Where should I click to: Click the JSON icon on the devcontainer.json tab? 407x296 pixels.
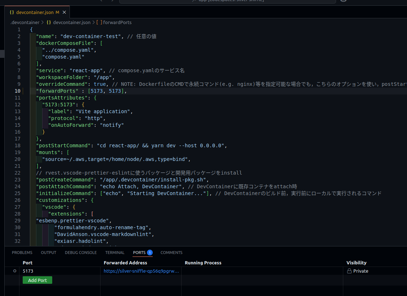point(12,12)
